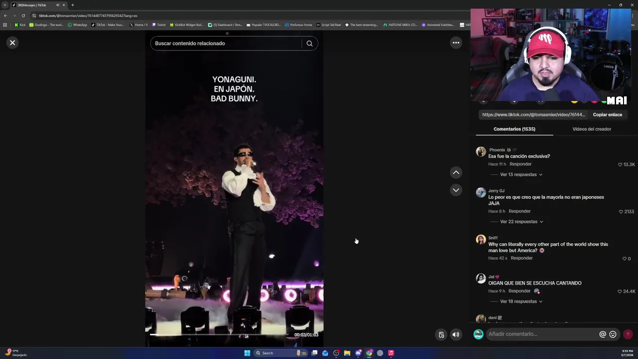Screen dimensions: 638x359
Task: Open the Windows Start menu
Action: [x=247, y=353]
